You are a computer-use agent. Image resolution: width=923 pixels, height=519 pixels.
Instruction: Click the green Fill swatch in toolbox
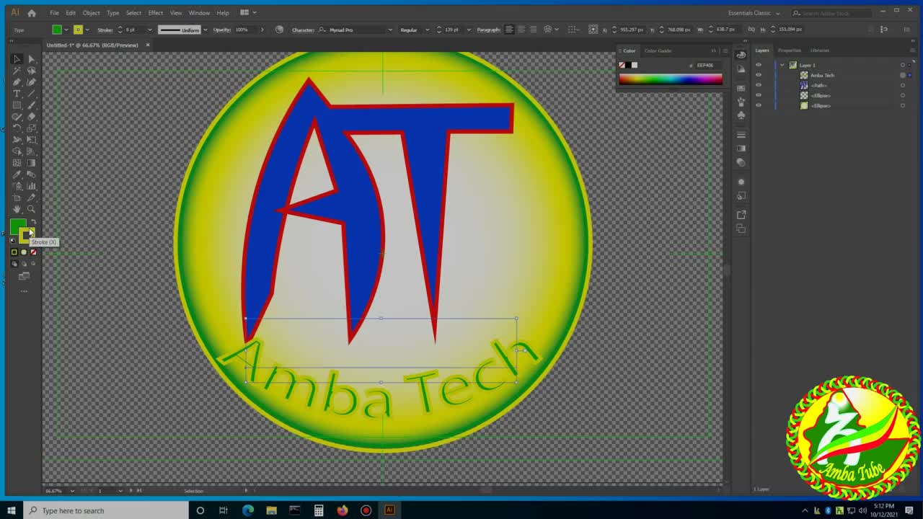[17, 226]
